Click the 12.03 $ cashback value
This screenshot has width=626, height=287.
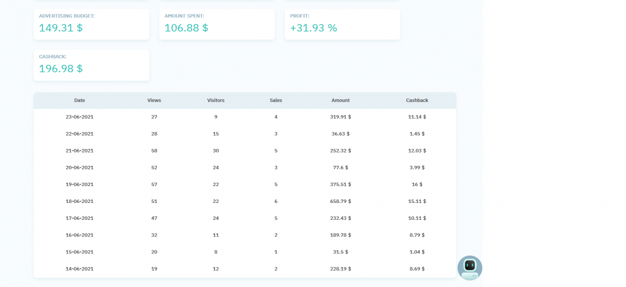tap(417, 151)
